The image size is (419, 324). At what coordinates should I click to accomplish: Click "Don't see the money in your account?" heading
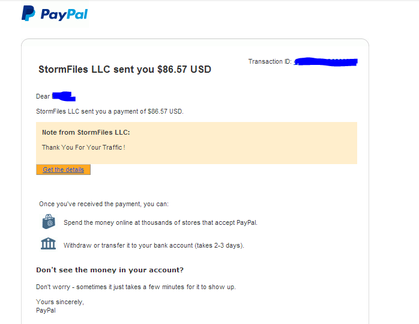point(110,270)
